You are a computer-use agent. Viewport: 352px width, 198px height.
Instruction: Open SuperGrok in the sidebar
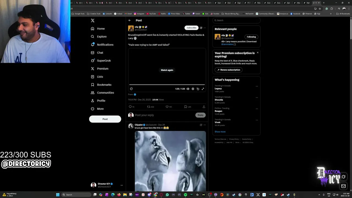coord(101,61)
